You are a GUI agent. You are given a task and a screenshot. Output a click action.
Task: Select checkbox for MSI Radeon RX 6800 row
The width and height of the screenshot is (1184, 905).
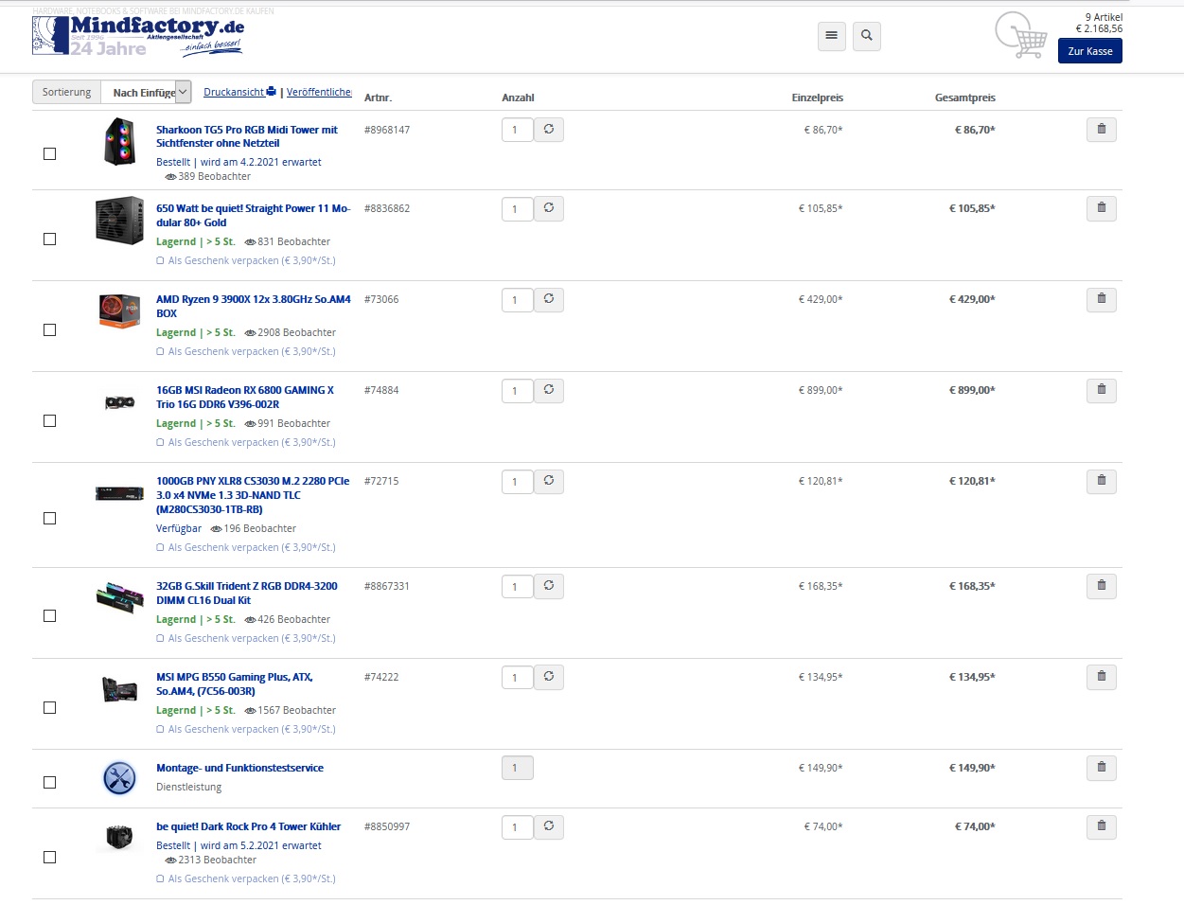coord(50,420)
